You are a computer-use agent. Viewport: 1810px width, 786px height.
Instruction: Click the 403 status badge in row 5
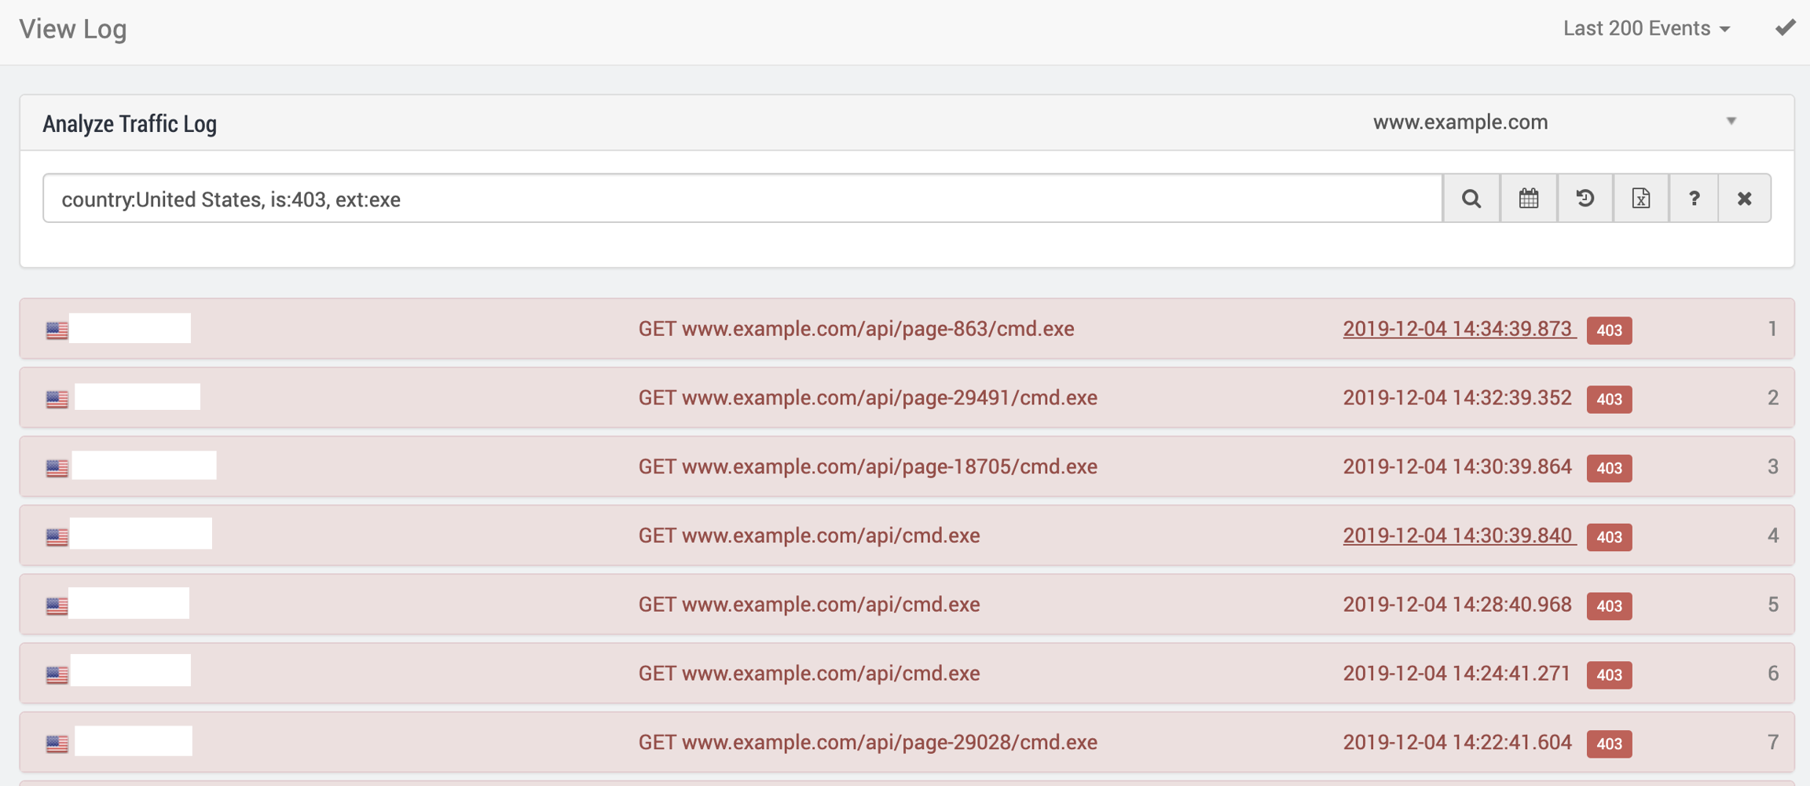(1609, 605)
